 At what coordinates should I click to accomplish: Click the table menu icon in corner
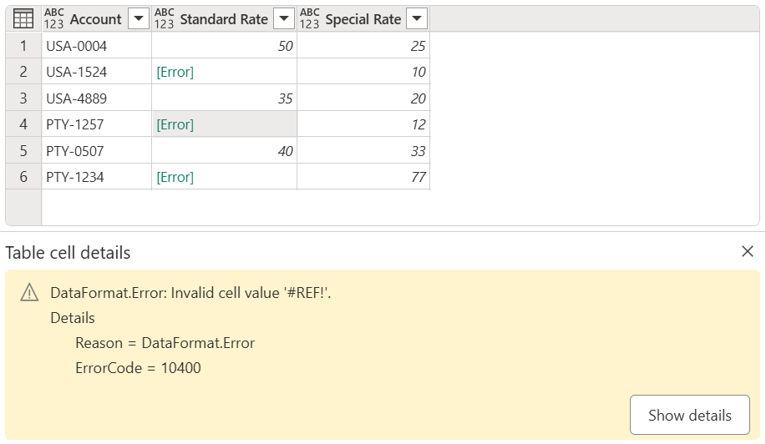click(23, 18)
